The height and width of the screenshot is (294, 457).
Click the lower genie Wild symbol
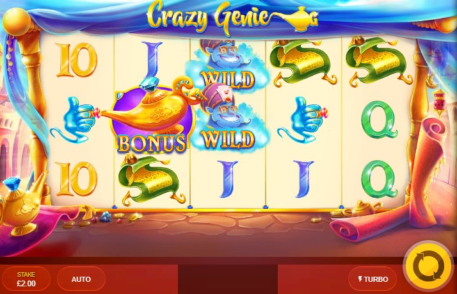(x=228, y=117)
